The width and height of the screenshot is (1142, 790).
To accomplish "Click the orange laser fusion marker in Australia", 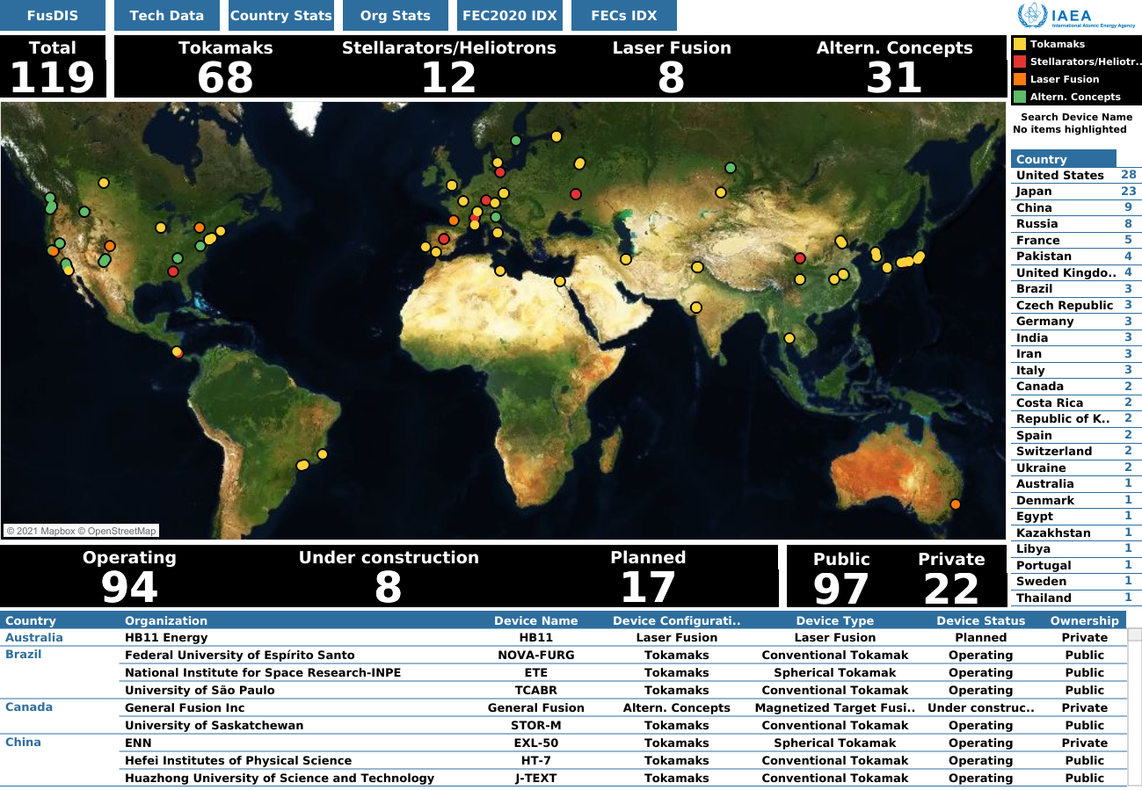I will (x=955, y=504).
